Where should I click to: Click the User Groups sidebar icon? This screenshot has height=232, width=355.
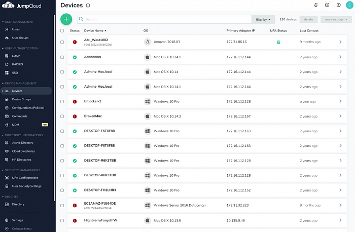click(7, 38)
